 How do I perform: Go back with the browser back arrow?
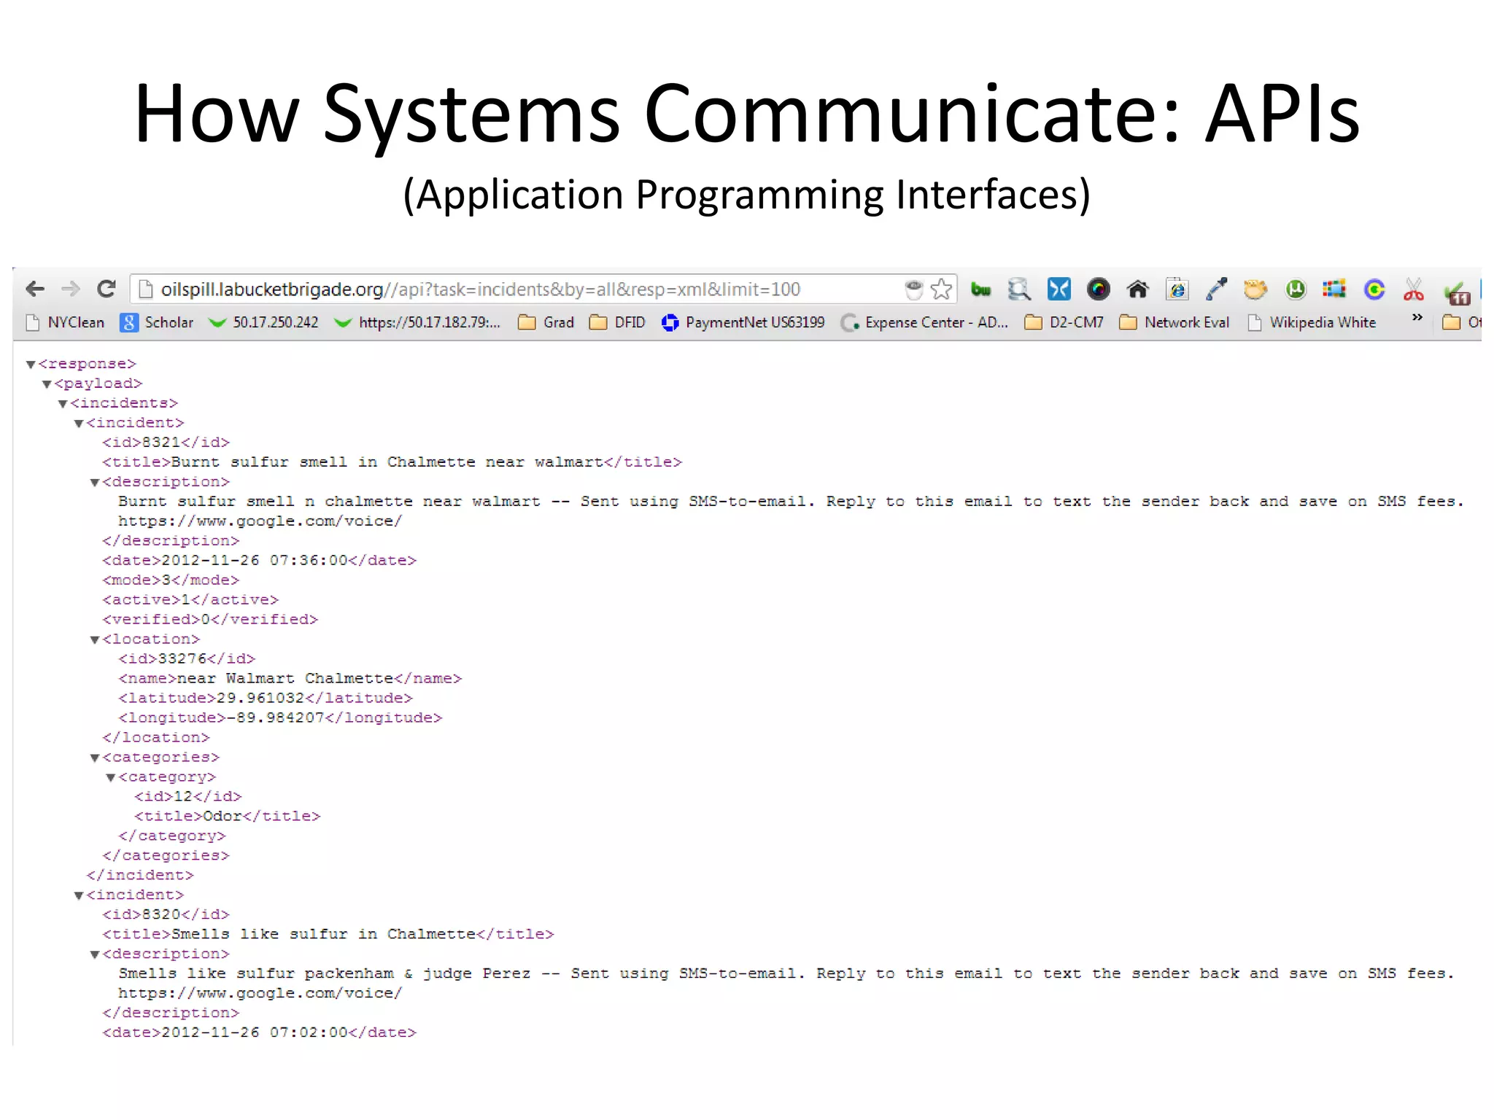tap(34, 289)
